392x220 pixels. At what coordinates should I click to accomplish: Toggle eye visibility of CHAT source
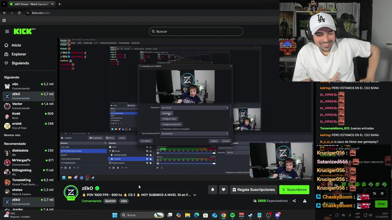[x=147, y=147]
